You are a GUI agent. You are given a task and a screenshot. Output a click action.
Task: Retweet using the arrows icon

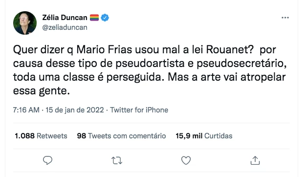coord(117,160)
